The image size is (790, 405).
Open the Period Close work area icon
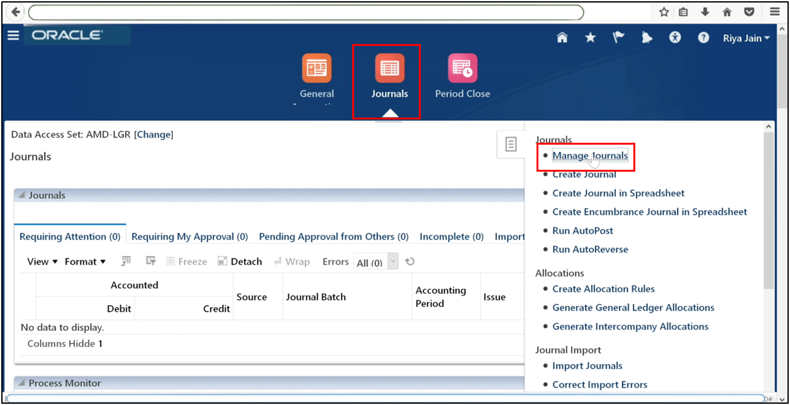[462, 67]
